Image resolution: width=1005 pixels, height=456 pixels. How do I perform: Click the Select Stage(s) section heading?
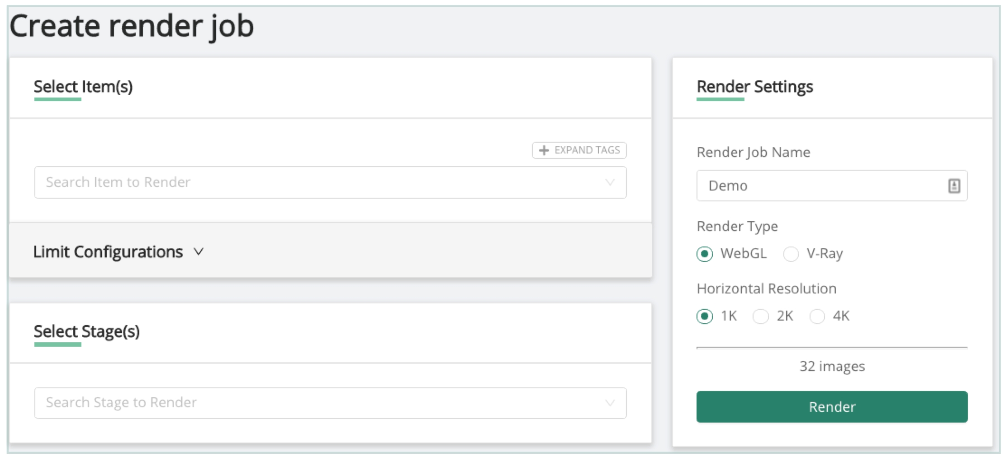87,331
